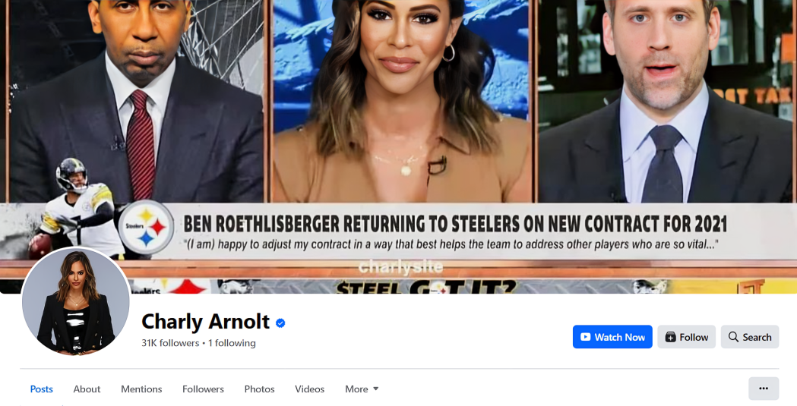Image resolution: width=797 pixels, height=406 pixels.
Task: Open the three-dots more options button
Action: click(x=764, y=389)
